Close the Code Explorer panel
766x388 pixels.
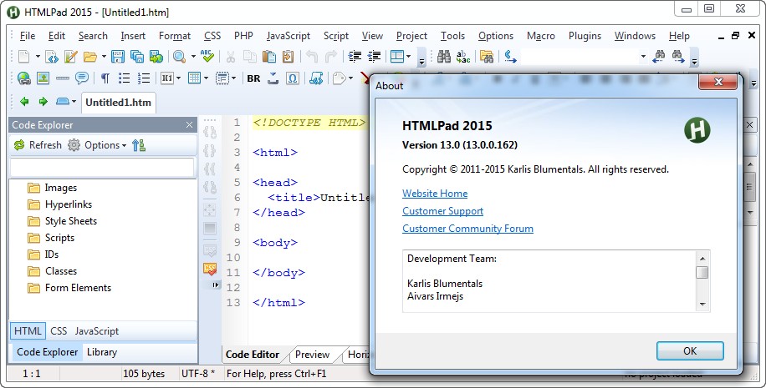pyautogui.click(x=190, y=125)
